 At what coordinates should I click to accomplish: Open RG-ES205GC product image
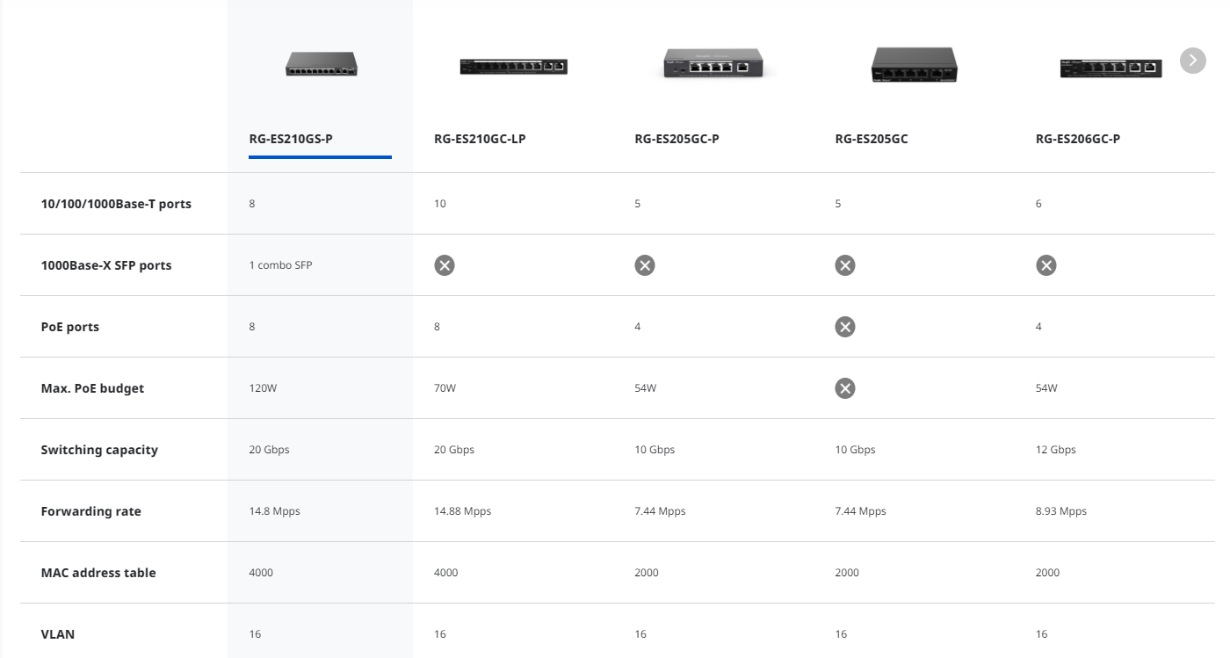[x=914, y=64]
